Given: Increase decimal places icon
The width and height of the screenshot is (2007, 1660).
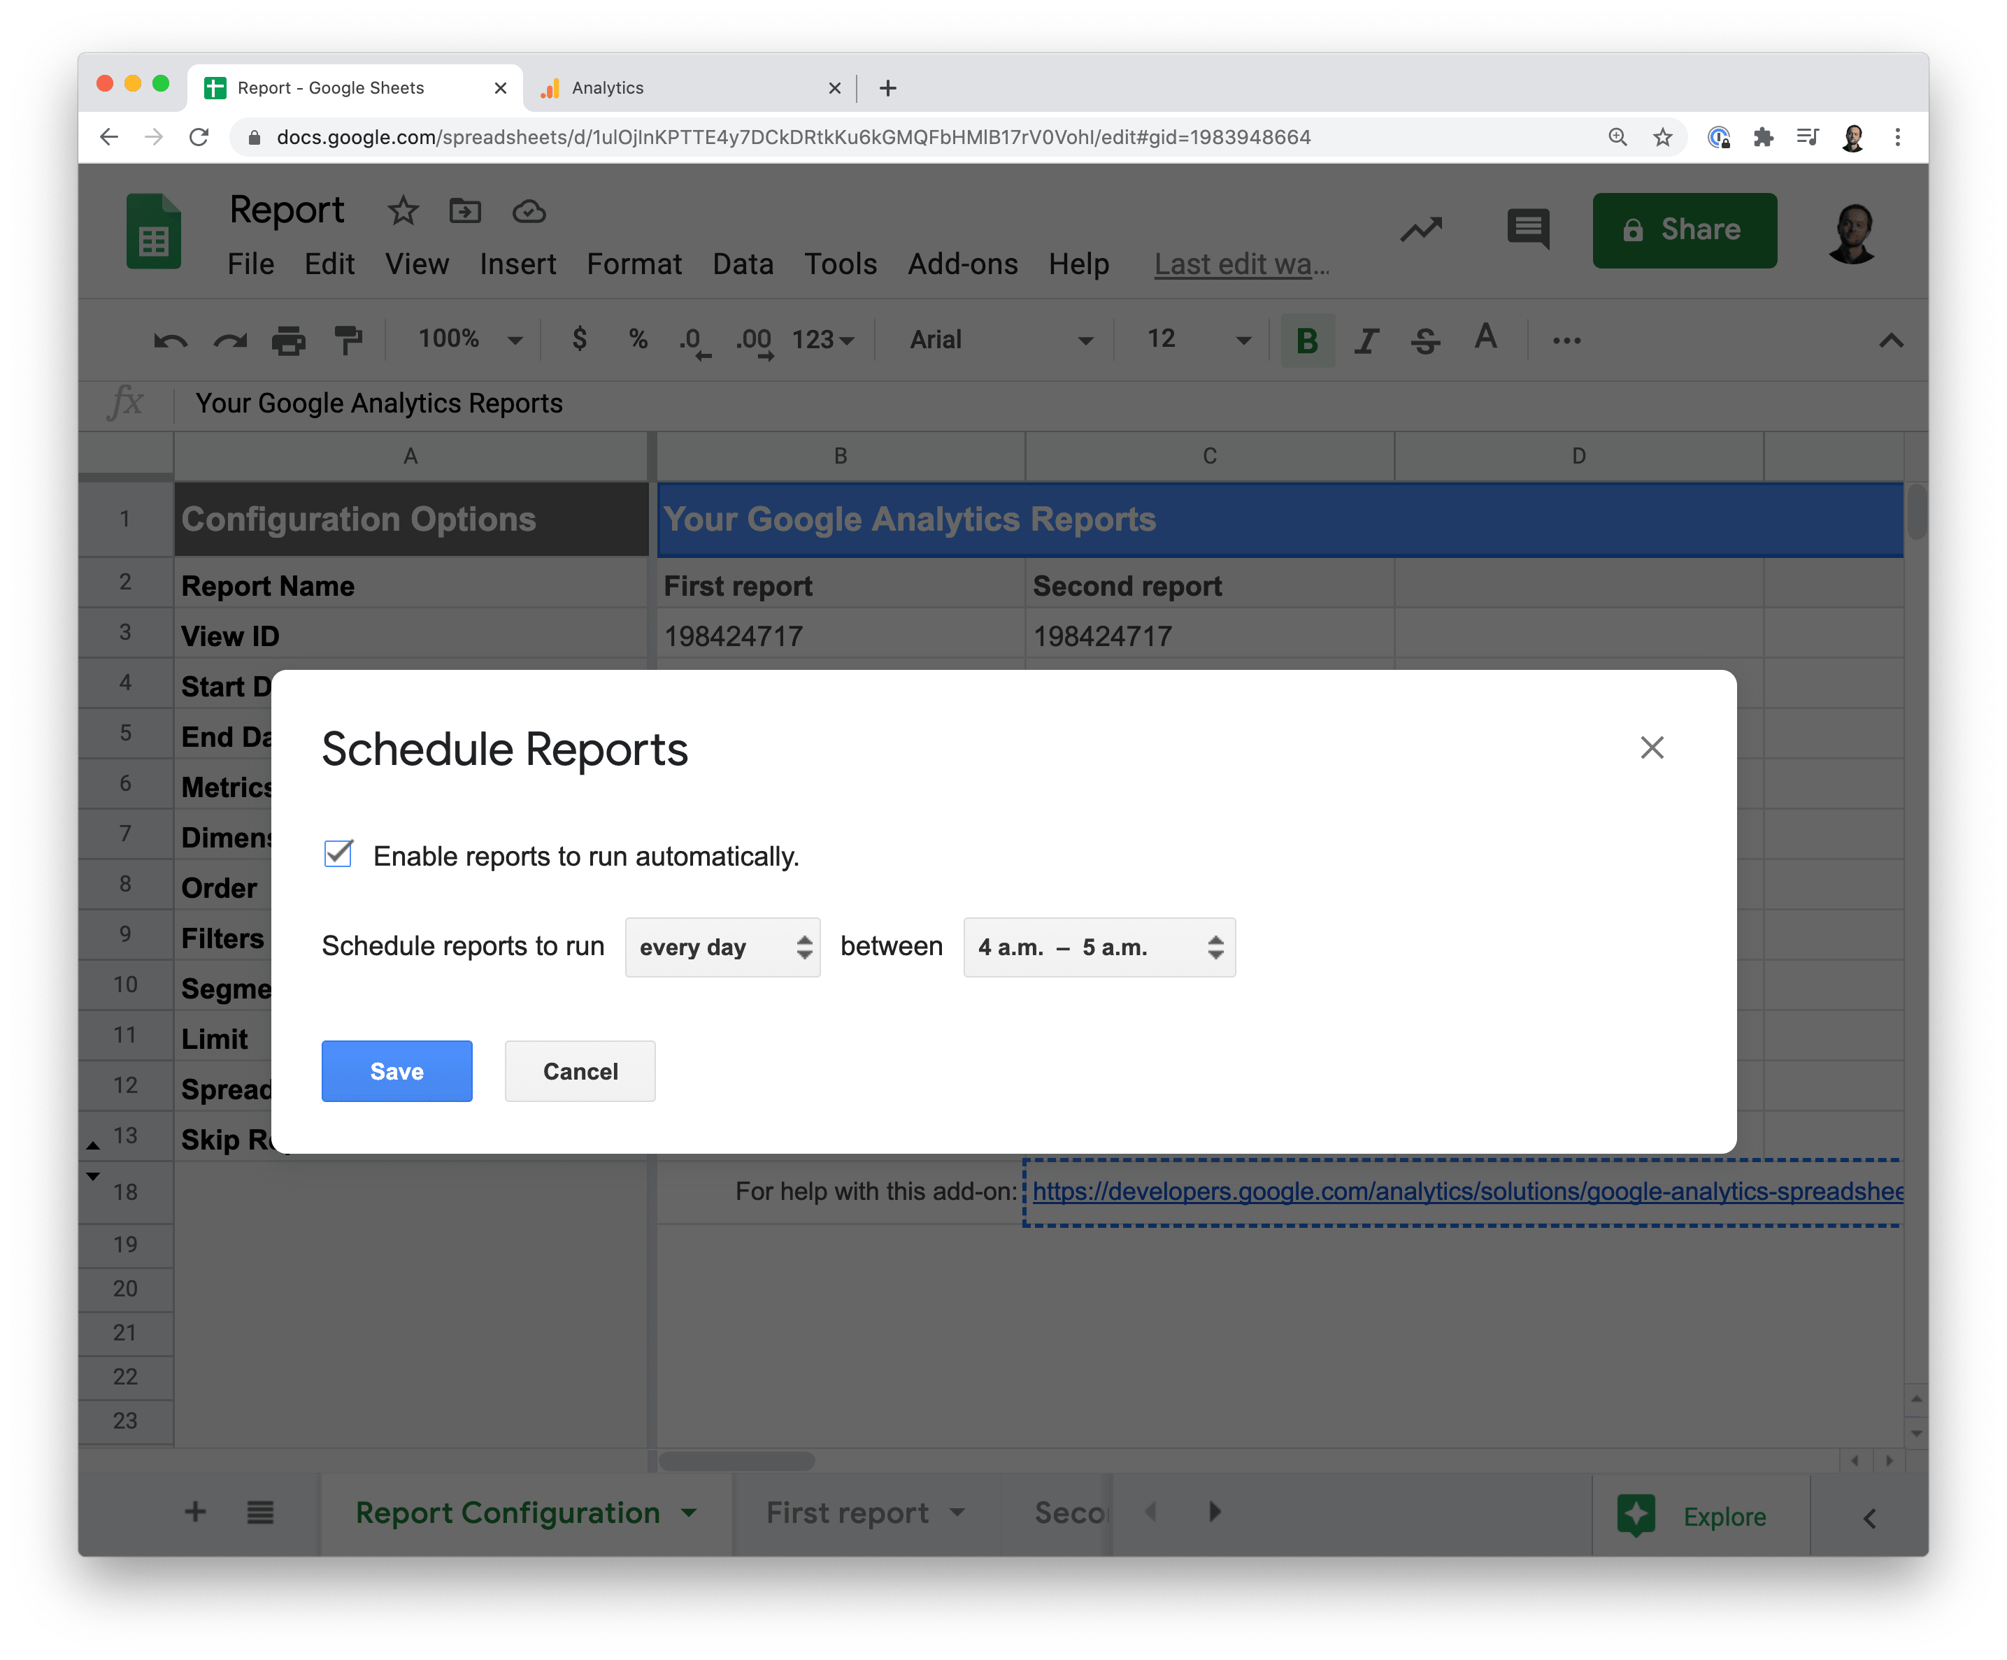Looking at the screenshot, I should 754,342.
